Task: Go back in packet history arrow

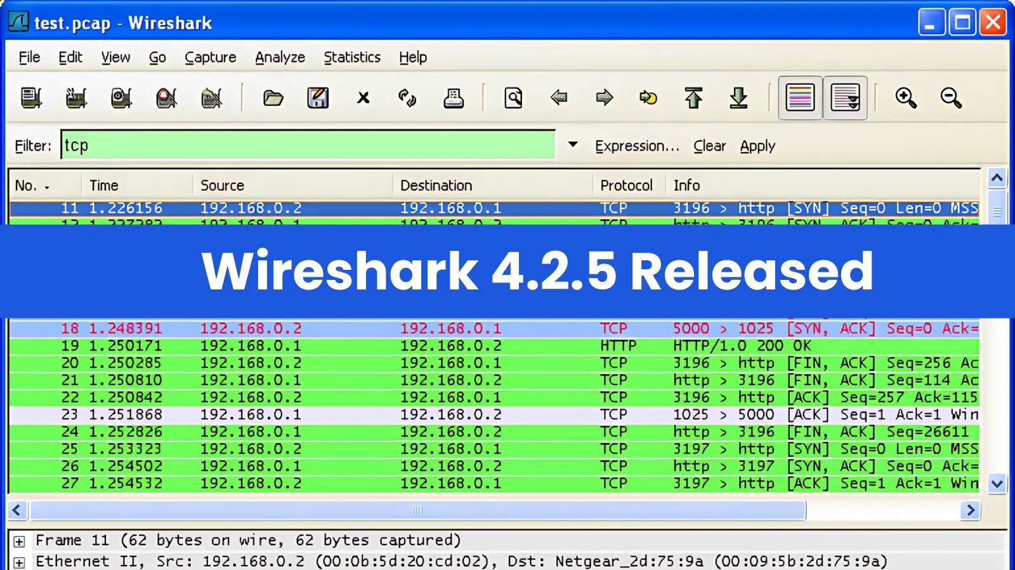Action: tap(559, 98)
